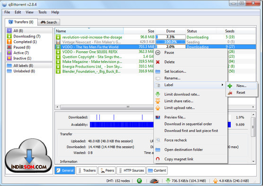263x186 pixels.
Task: Click the horizontal scrollbar under torrent list
Action: [107, 107]
